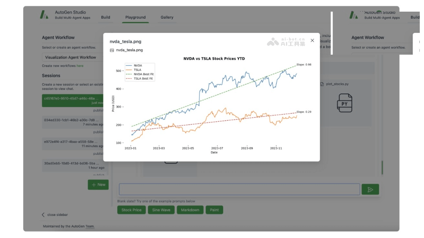Select session c45167e0-9510-45d7-a46c-46a
Viewport: 424px width, 238px height.
73,100
